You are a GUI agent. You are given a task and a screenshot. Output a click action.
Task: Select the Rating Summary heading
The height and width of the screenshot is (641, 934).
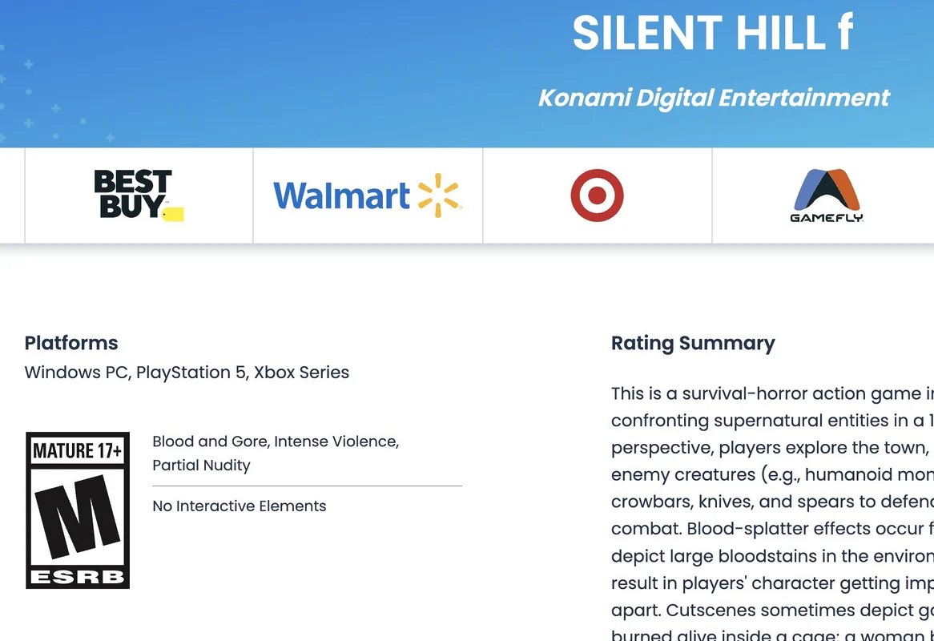[x=694, y=343]
